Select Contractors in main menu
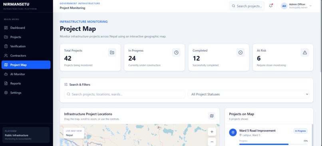Viewport: 322px width, 146px height. click(26, 55)
